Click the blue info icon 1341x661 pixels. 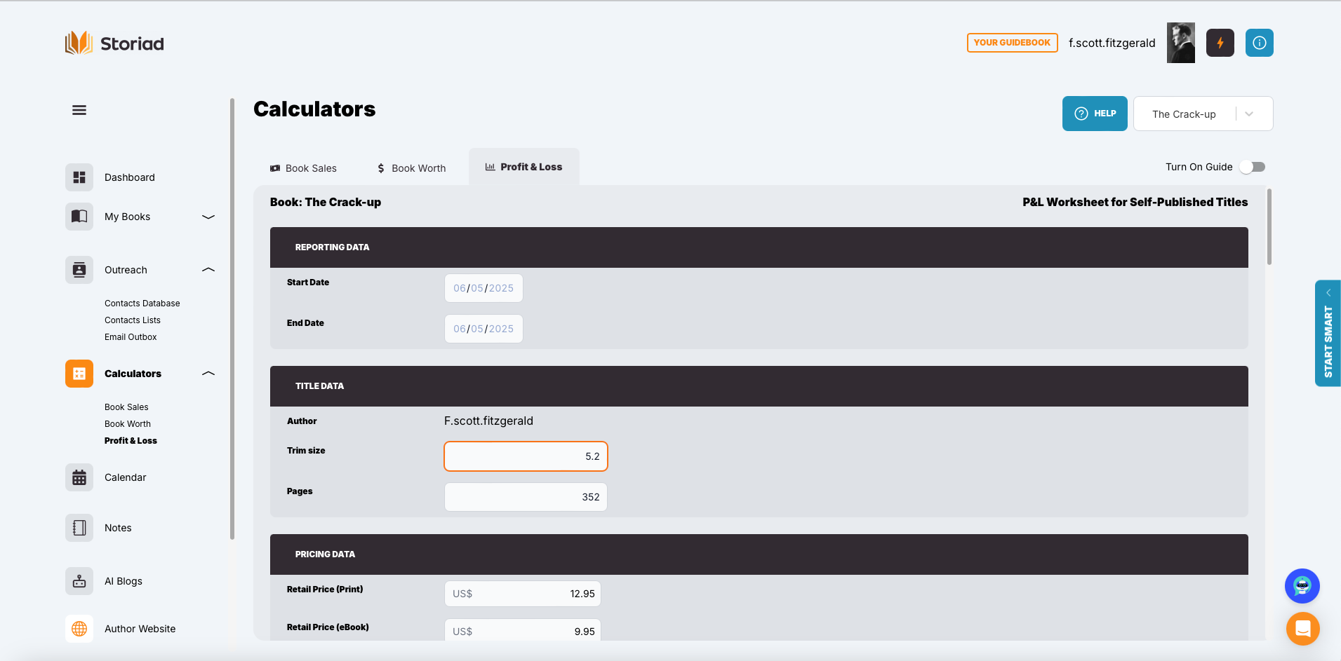1260,43
